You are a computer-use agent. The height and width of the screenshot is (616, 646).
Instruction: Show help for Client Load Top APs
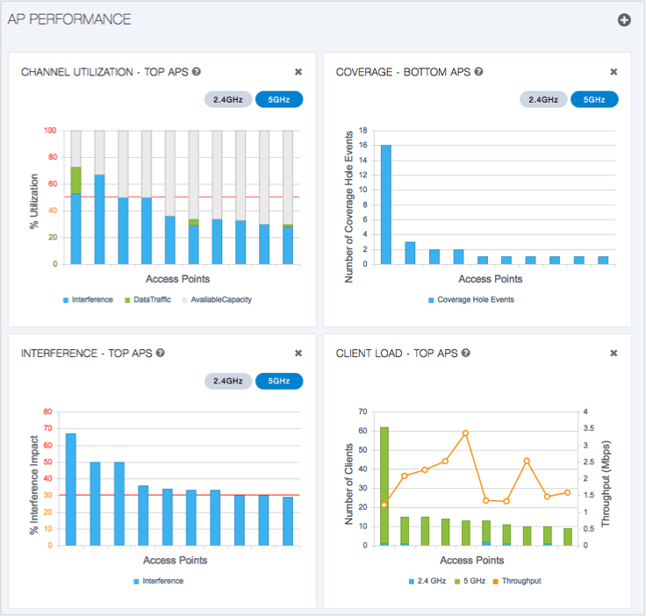tap(465, 354)
